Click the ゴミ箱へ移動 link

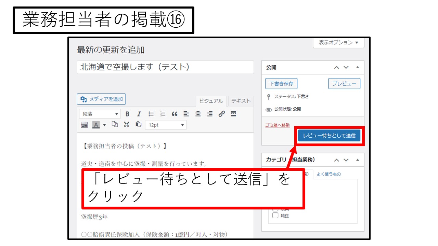point(278,125)
